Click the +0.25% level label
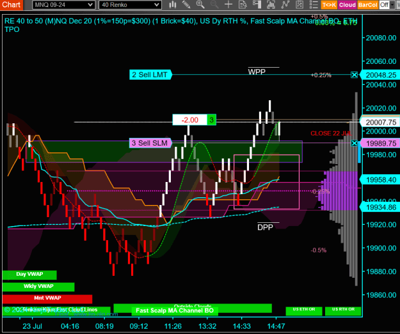Viewport: 400px width, 334px height. click(321, 75)
